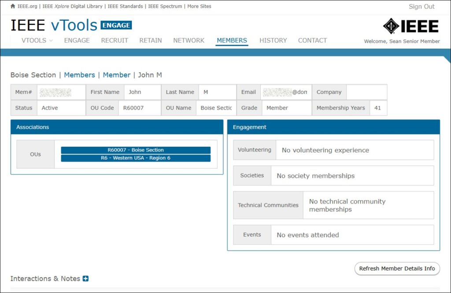The image size is (451, 293).
Task: Click the blurred member number field
Action: pos(55,92)
